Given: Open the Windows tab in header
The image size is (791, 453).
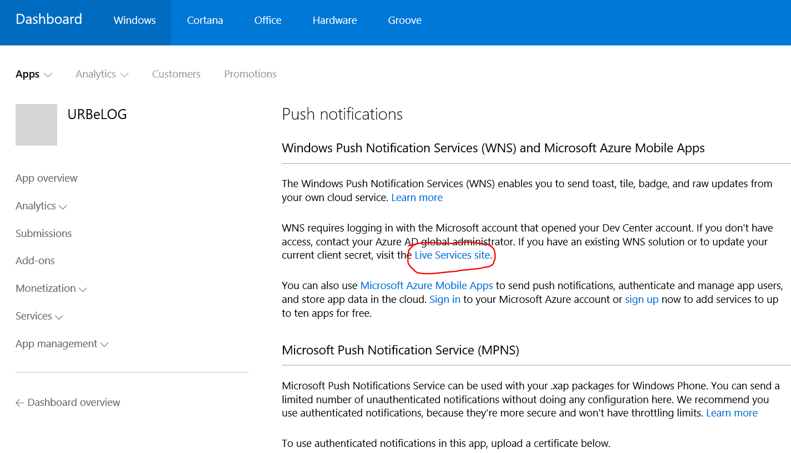Looking at the screenshot, I should [x=135, y=20].
